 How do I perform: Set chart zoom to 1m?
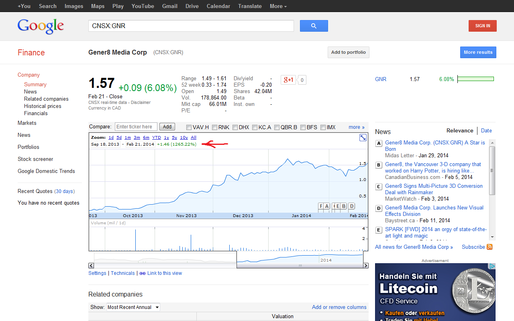coord(128,138)
